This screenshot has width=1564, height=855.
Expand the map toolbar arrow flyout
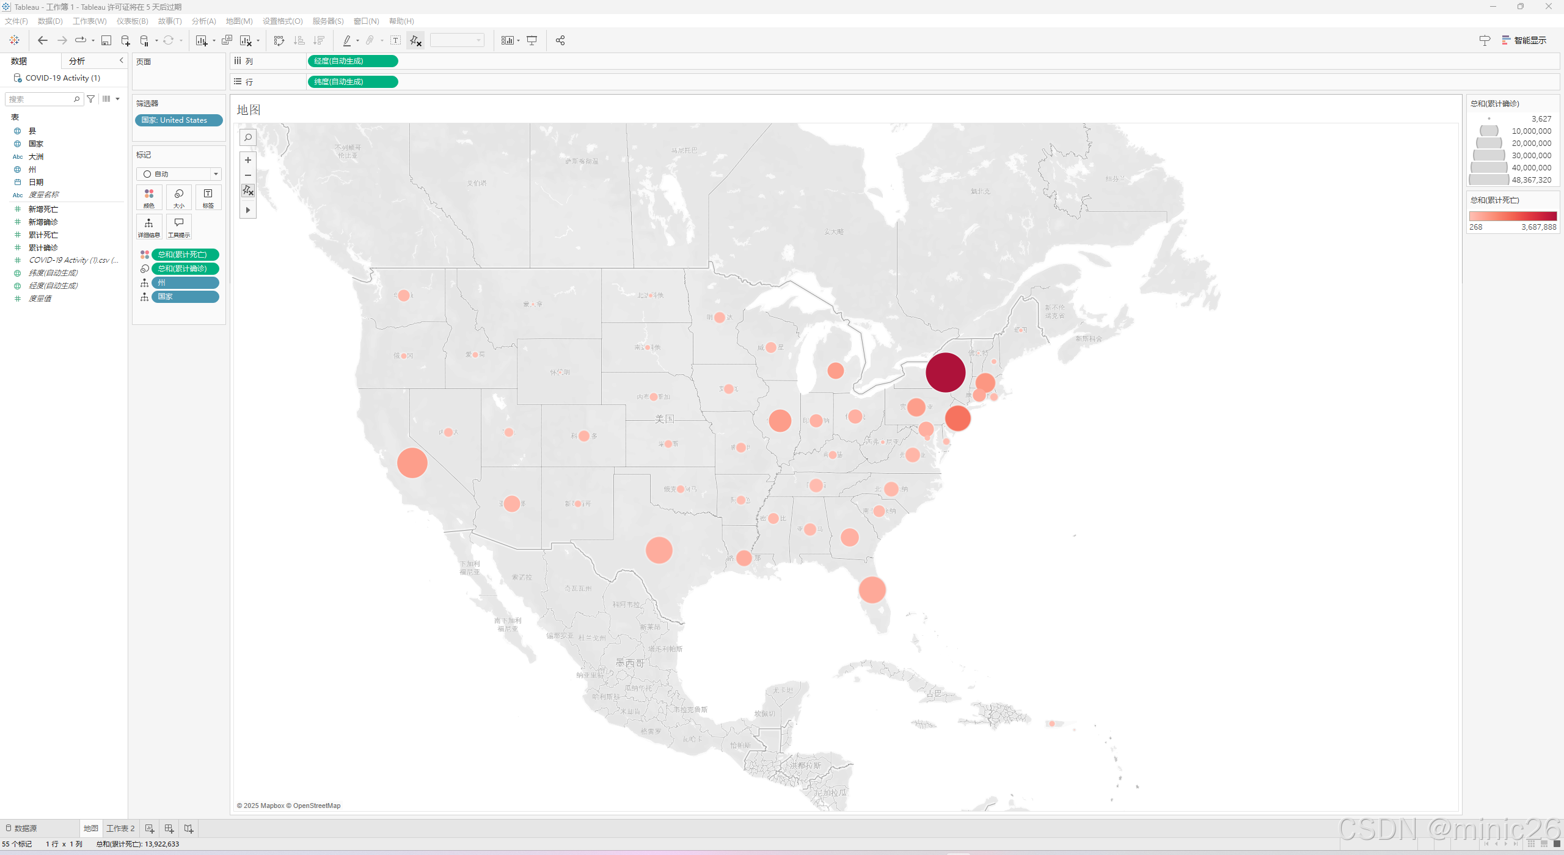coord(248,210)
